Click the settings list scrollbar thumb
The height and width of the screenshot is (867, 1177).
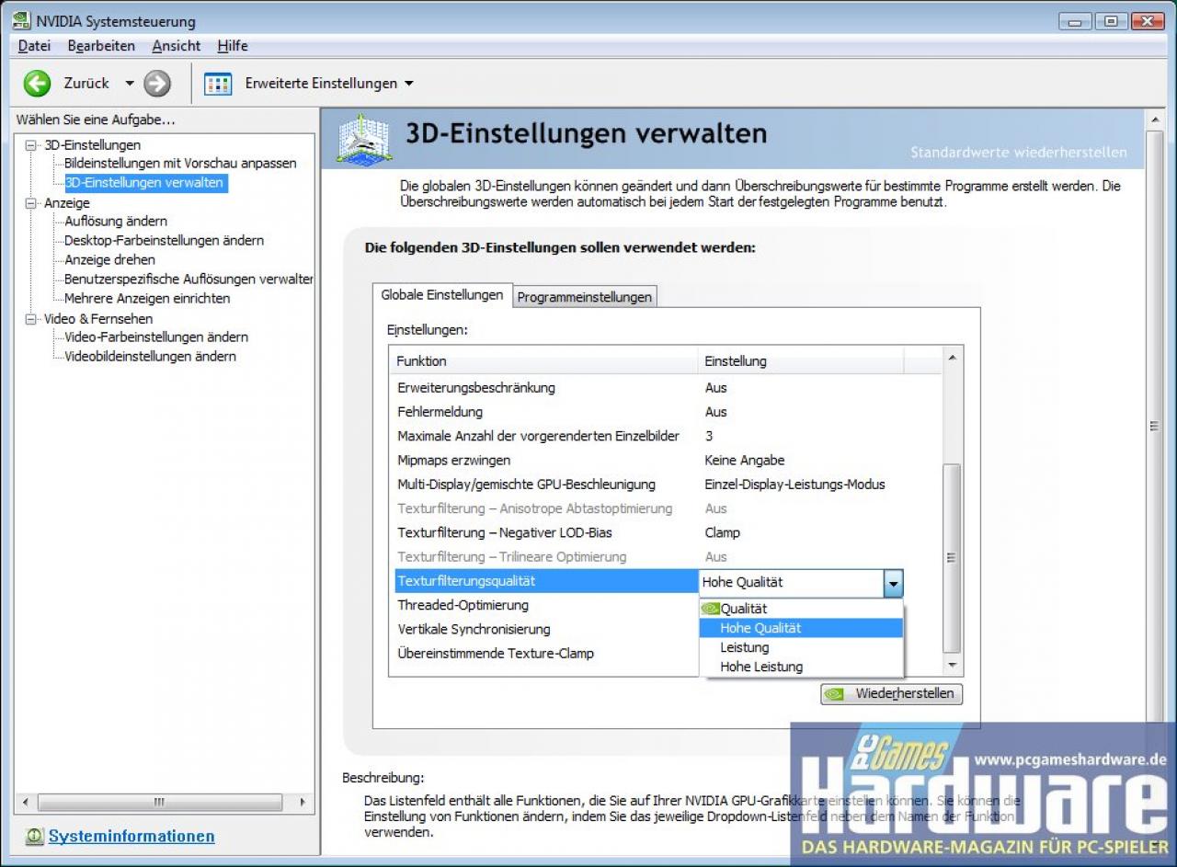click(x=952, y=558)
